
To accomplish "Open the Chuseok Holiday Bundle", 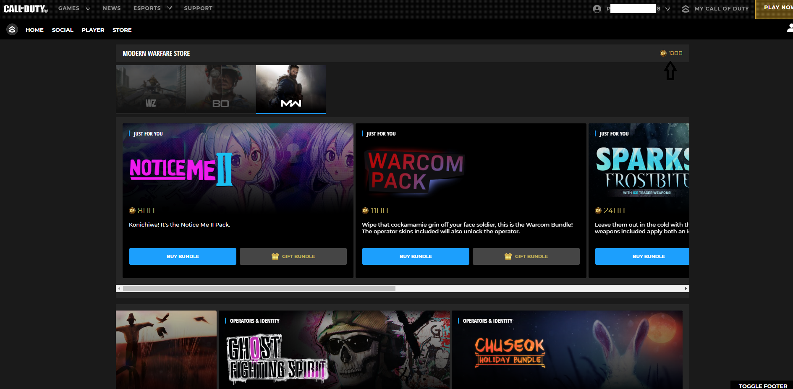I will [x=567, y=350].
